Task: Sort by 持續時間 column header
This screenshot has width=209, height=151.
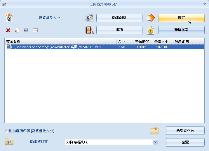Action: [x=143, y=42]
